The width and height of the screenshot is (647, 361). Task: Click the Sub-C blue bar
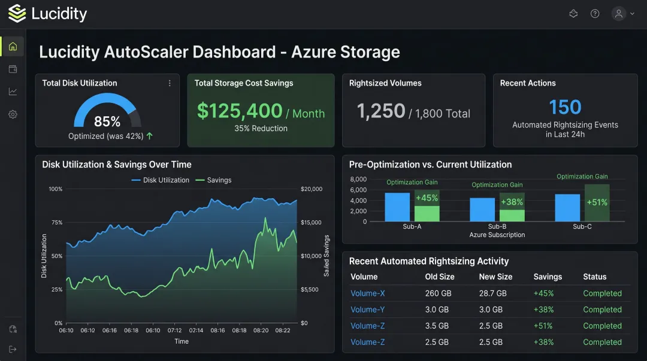coord(567,208)
